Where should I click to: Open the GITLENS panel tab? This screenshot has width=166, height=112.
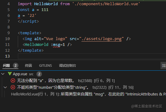click(x=45, y=65)
